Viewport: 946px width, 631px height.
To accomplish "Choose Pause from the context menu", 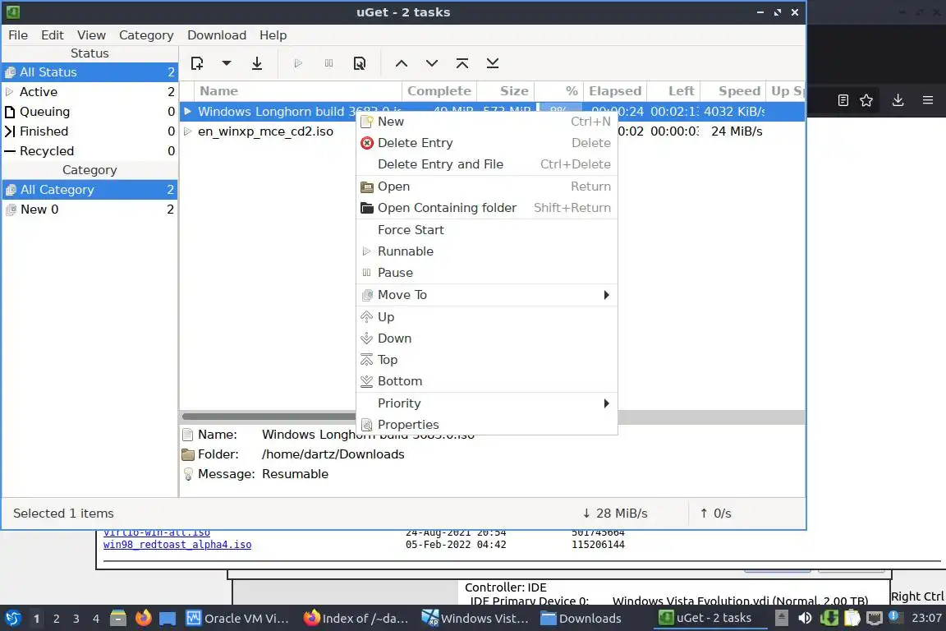I will point(487,273).
